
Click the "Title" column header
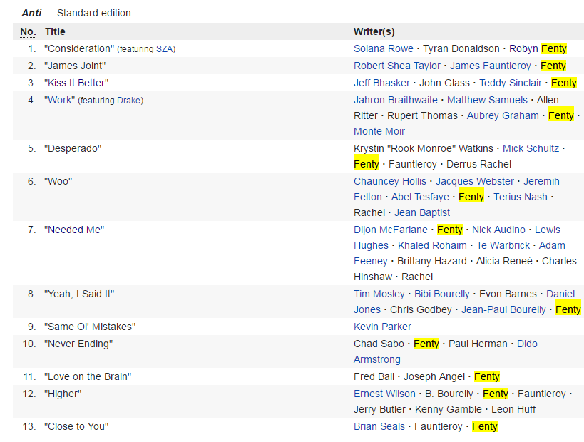click(55, 31)
